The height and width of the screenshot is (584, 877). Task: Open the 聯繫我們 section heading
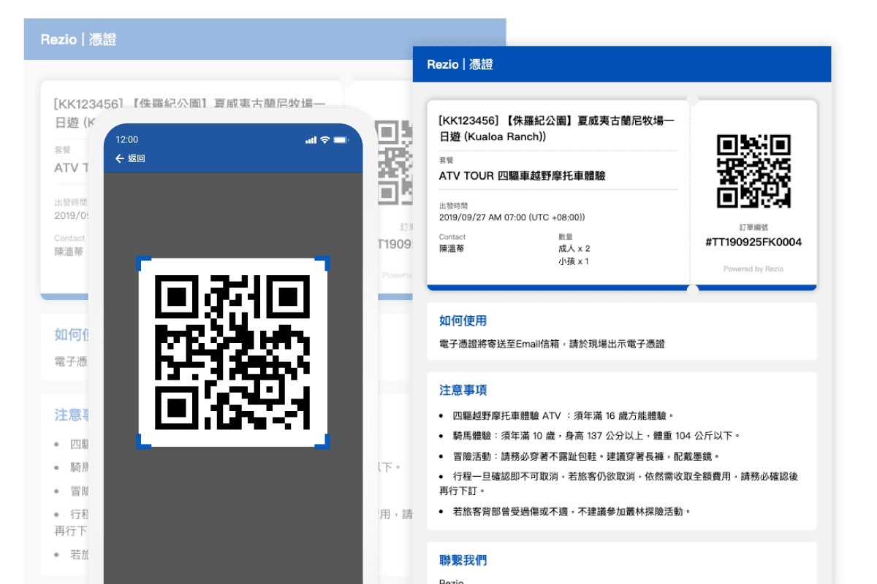click(463, 560)
